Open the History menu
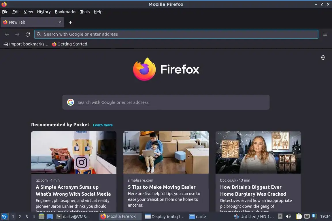Screen dimensions: 332x221 (x=44, y=12)
